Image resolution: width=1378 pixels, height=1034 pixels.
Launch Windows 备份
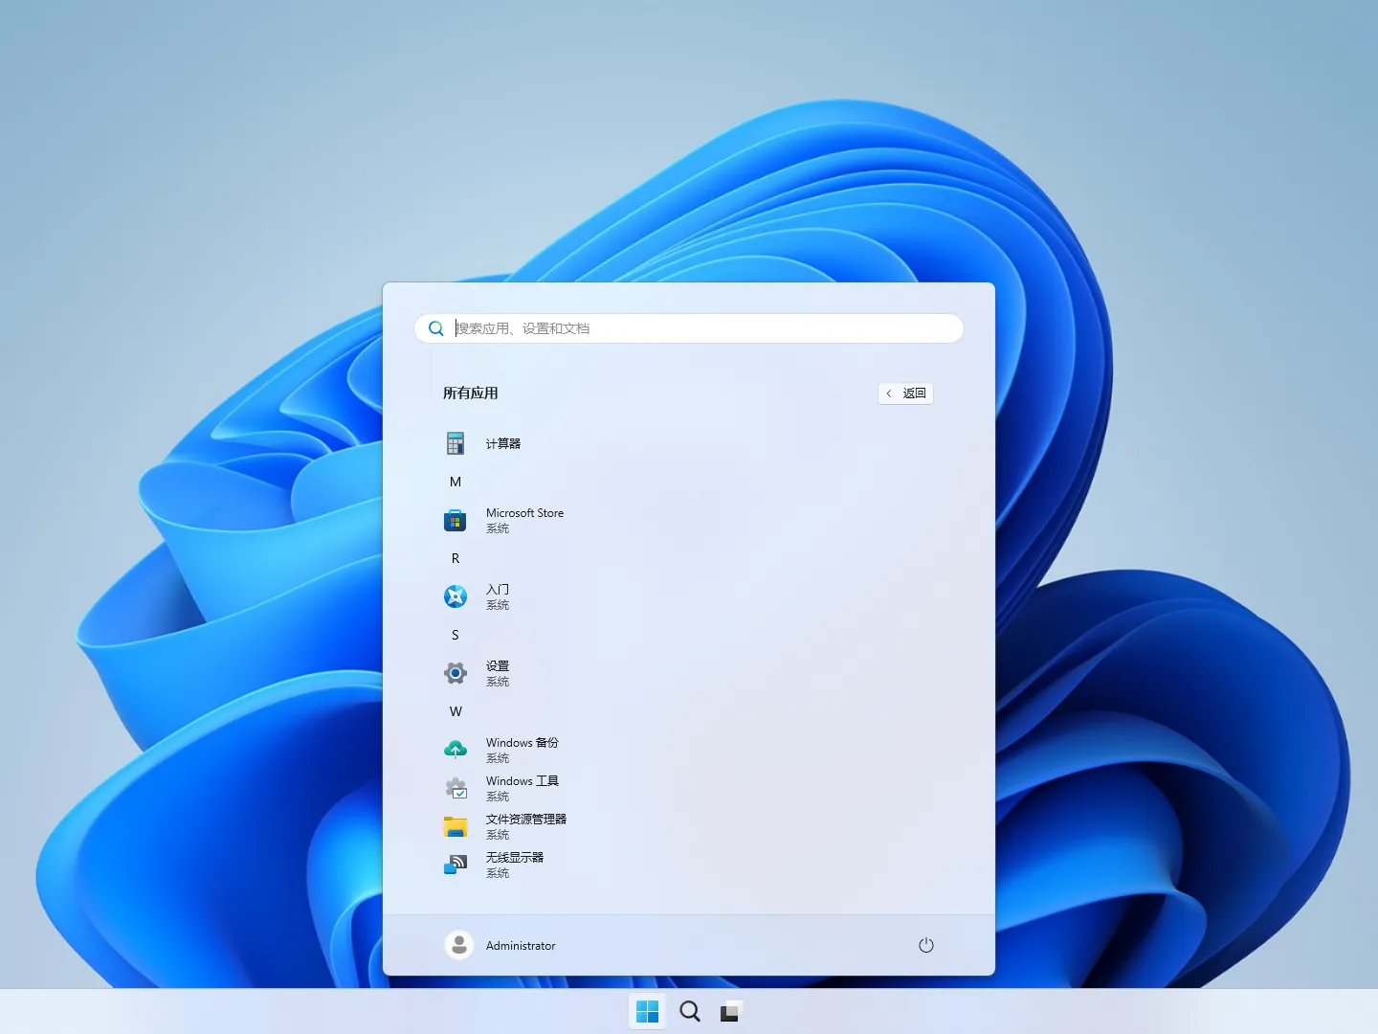[520, 750]
